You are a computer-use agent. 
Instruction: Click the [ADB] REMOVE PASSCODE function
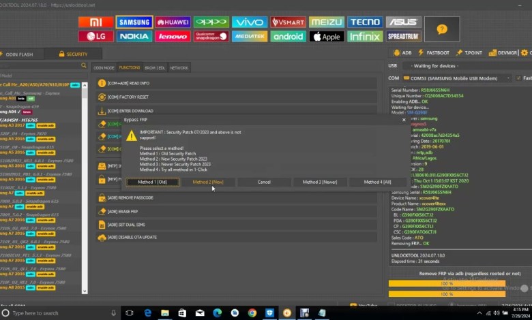pos(130,197)
